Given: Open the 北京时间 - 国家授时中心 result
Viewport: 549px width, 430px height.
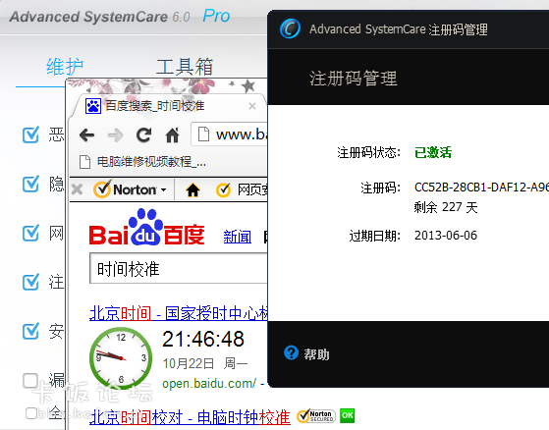Looking at the screenshot, I should (x=179, y=313).
